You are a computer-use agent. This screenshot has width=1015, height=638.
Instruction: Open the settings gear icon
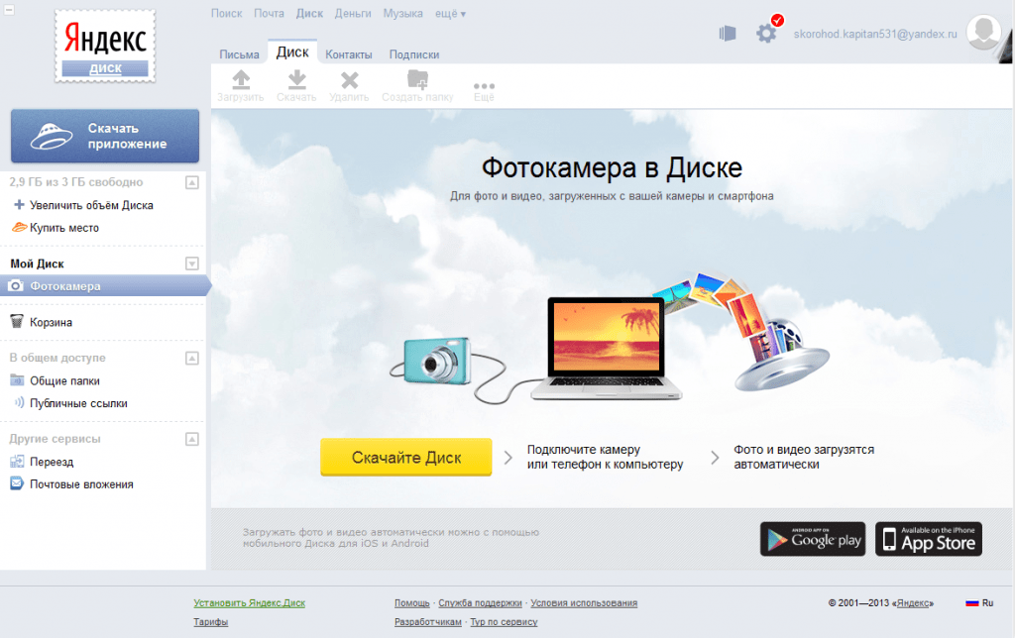tap(766, 33)
